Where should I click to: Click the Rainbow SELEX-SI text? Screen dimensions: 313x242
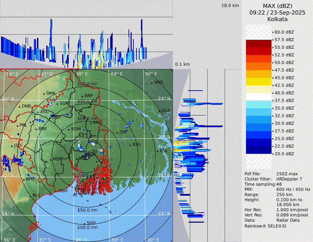click(x=265, y=226)
